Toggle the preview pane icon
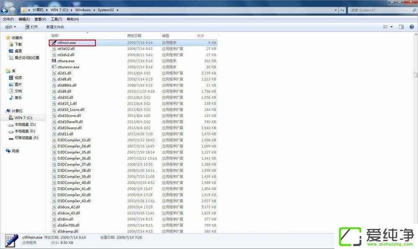Image resolution: width=418 pixels, height=249 pixels. [401, 27]
